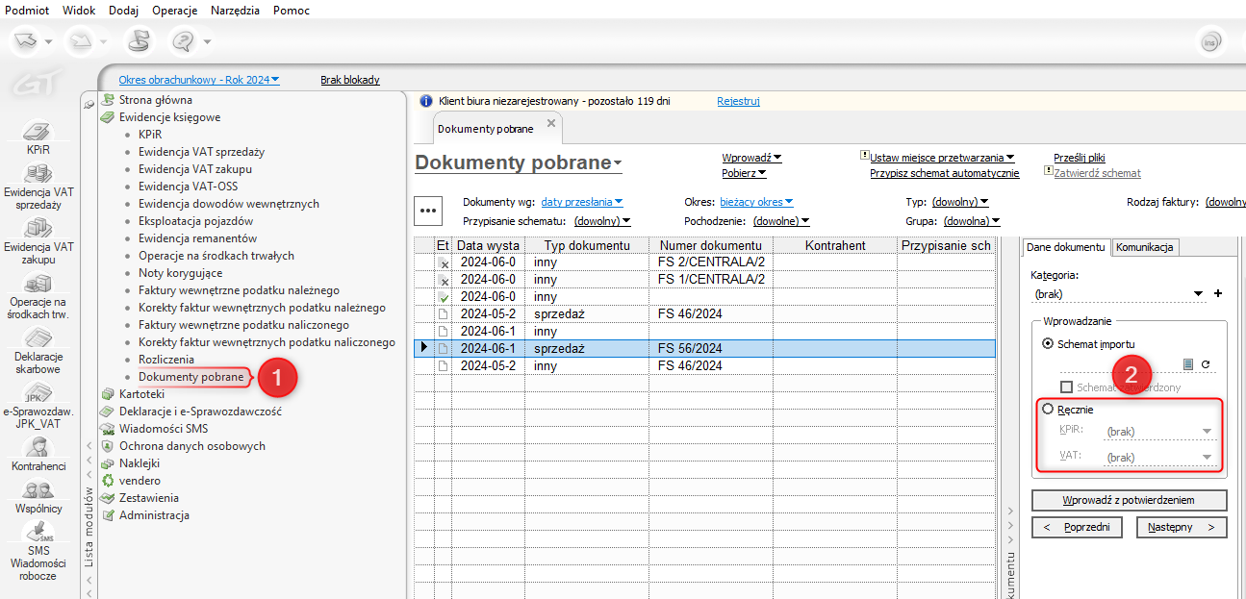The height and width of the screenshot is (599, 1246).
Task: Switch to the Komunikacja tab
Action: pos(1145,247)
